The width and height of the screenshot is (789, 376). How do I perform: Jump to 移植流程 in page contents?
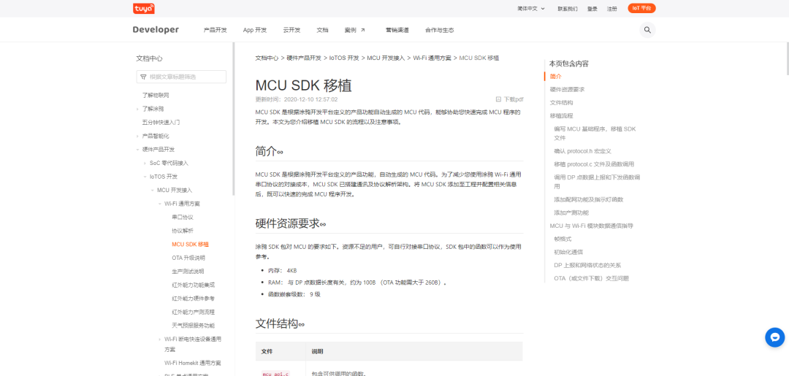[x=561, y=115]
